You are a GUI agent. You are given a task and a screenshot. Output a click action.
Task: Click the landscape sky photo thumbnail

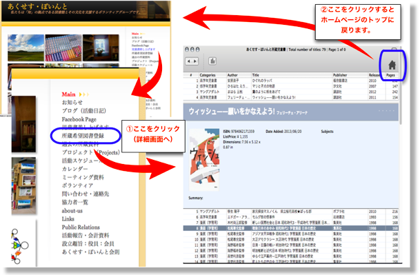26,48
